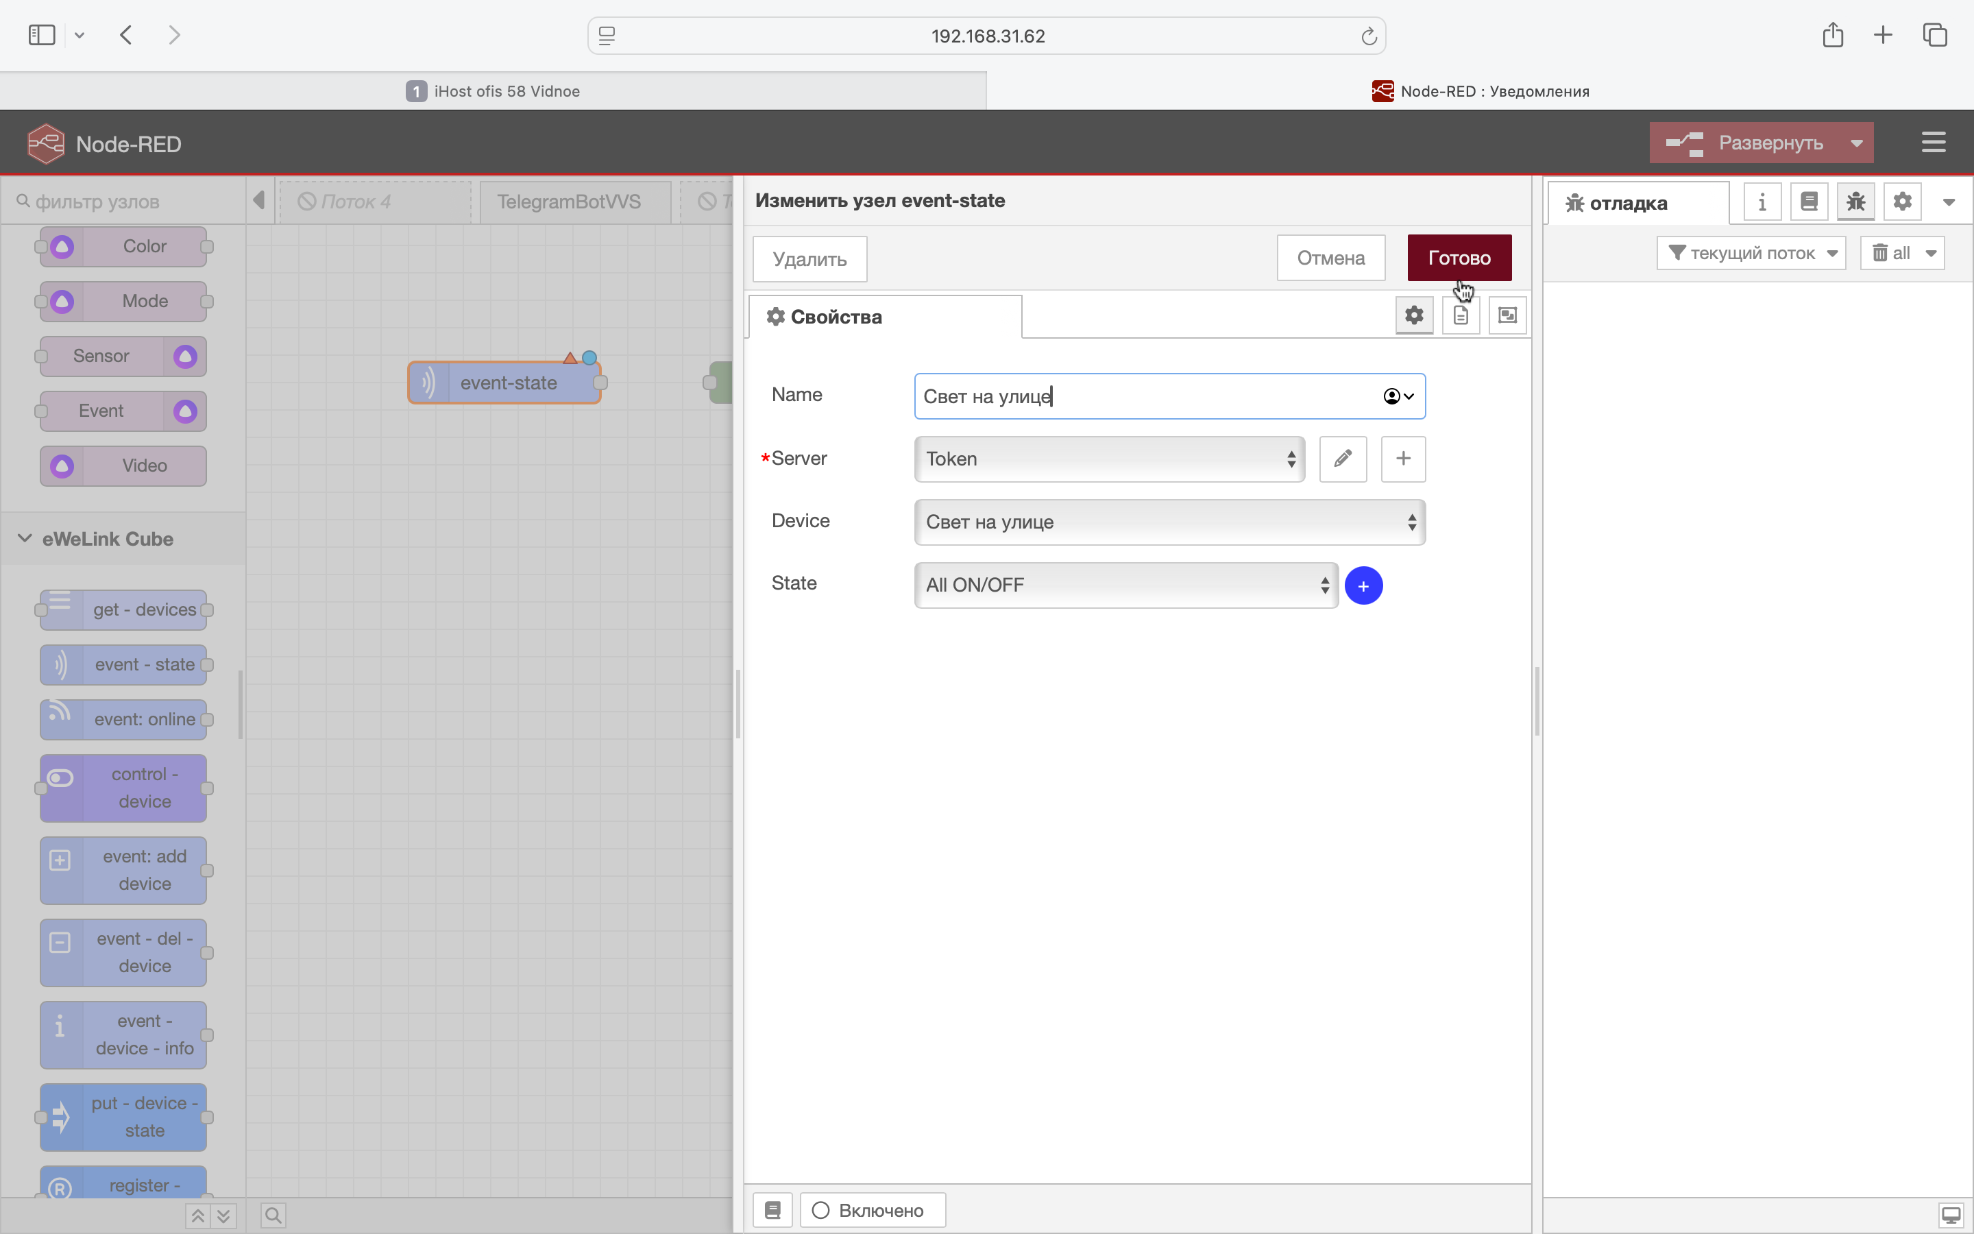Open the State dropdown All ON/OFF

point(1125,585)
